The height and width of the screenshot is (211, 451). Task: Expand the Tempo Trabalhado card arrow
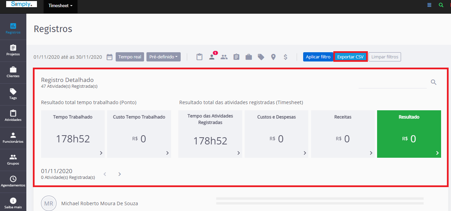101,153
